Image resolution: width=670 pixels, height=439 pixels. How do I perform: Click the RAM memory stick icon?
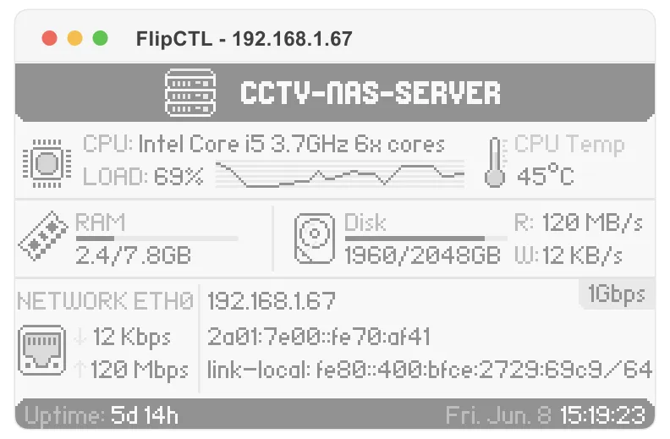click(43, 236)
